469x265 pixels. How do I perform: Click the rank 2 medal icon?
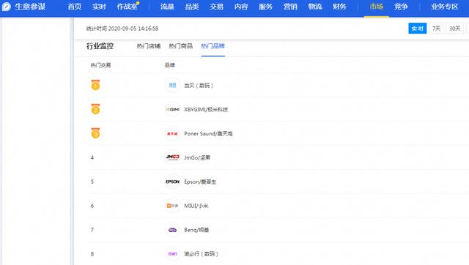coord(95,109)
